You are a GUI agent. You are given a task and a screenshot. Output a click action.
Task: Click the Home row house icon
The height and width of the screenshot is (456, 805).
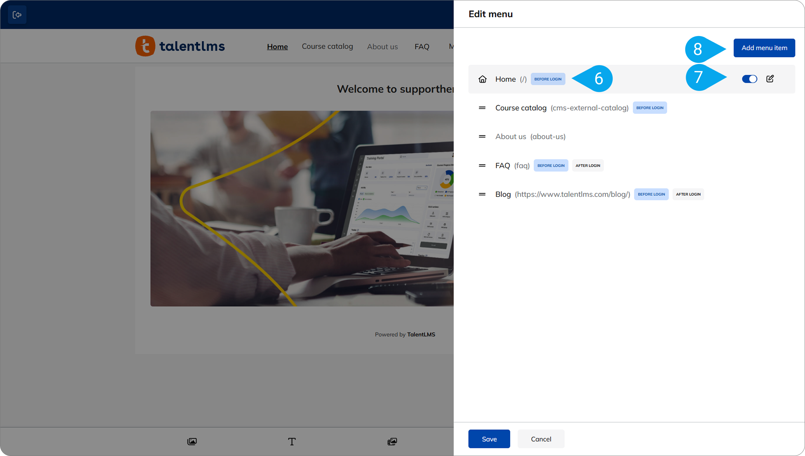pos(483,79)
